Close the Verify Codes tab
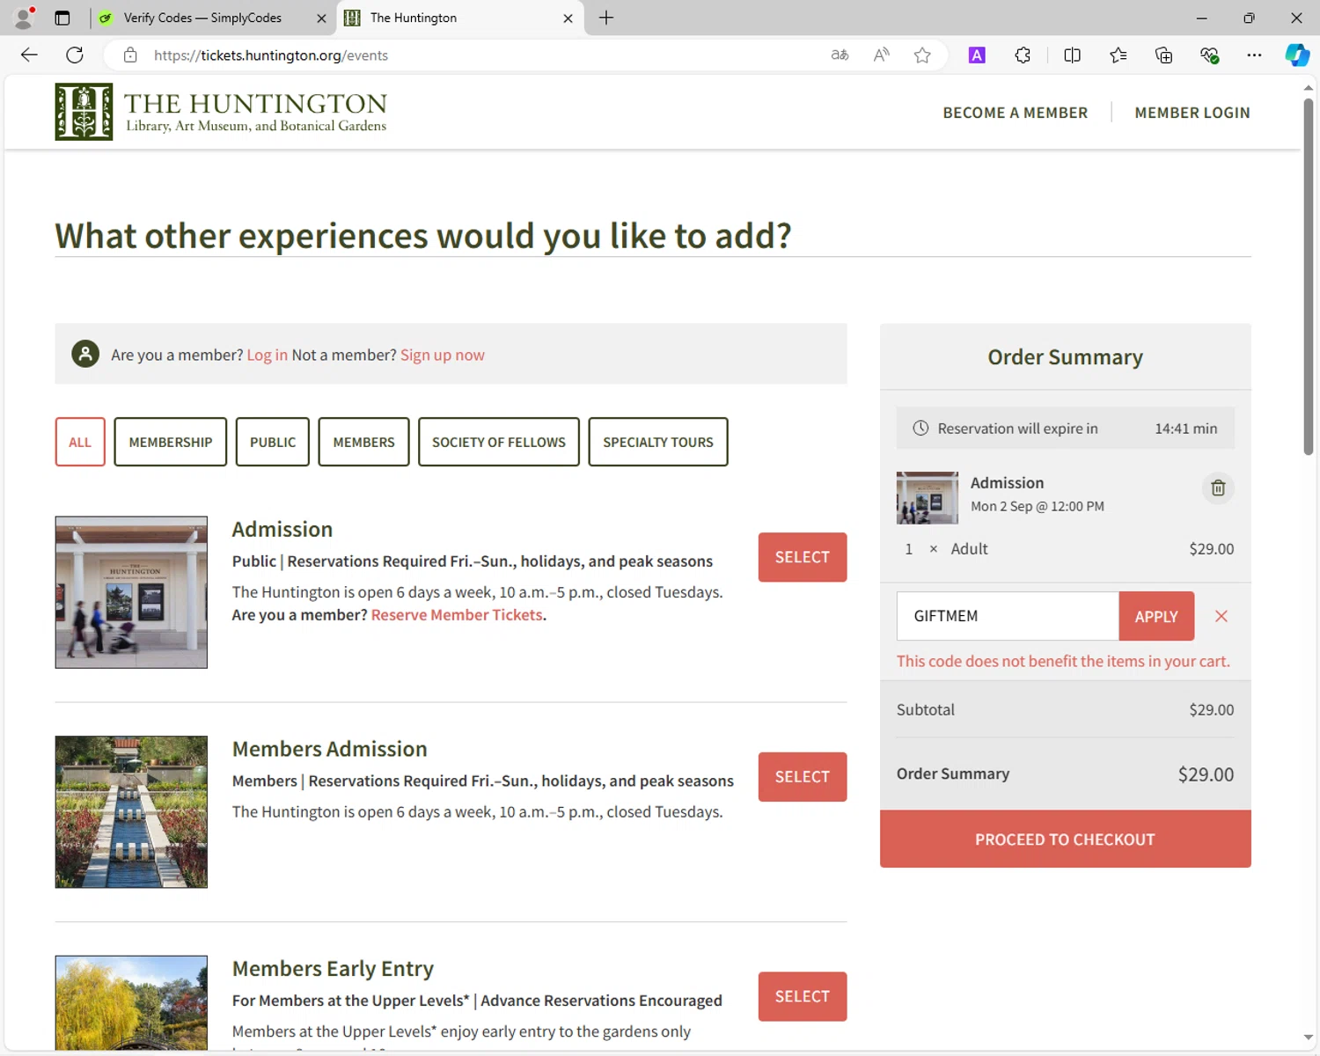This screenshot has height=1056, width=1320. pyautogui.click(x=321, y=18)
